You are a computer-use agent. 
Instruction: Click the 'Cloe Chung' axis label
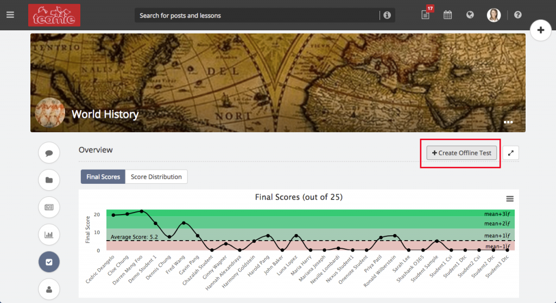[117, 266]
